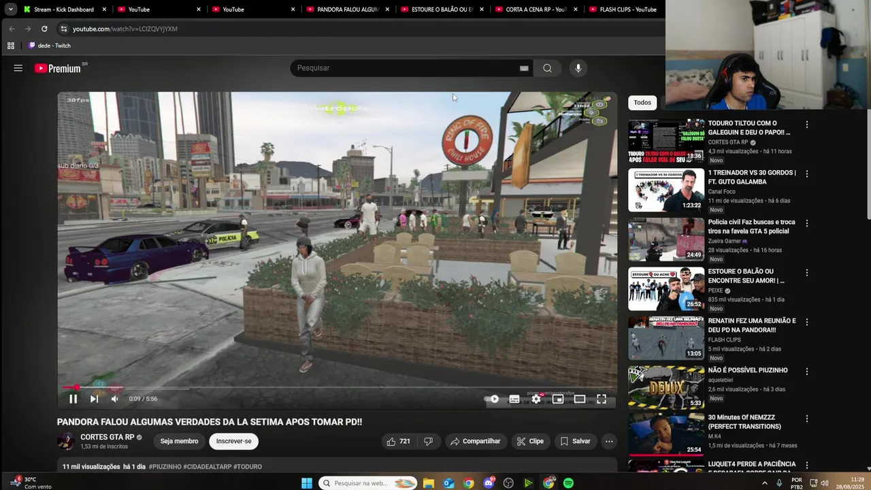Open options for LUQUET4 PERDE A PACIÊNCIA
This screenshot has width=871, height=490.
(x=807, y=465)
